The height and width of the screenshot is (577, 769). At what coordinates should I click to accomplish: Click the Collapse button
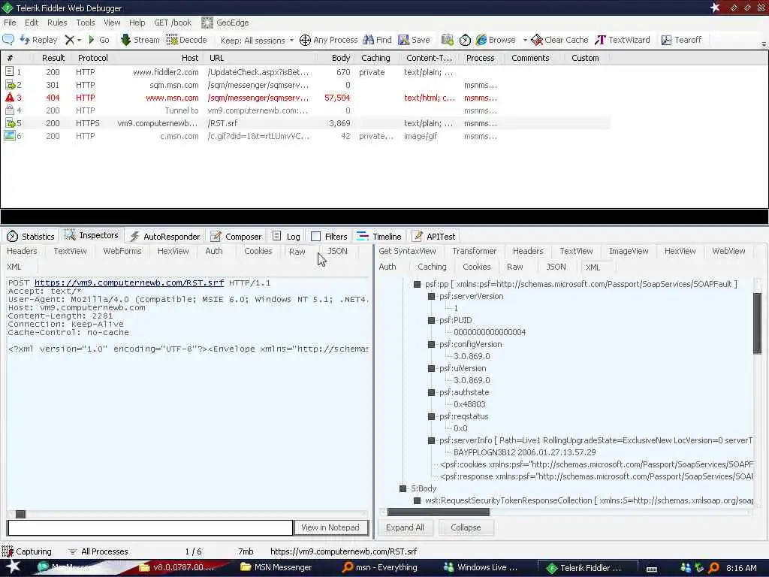coord(466,527)
